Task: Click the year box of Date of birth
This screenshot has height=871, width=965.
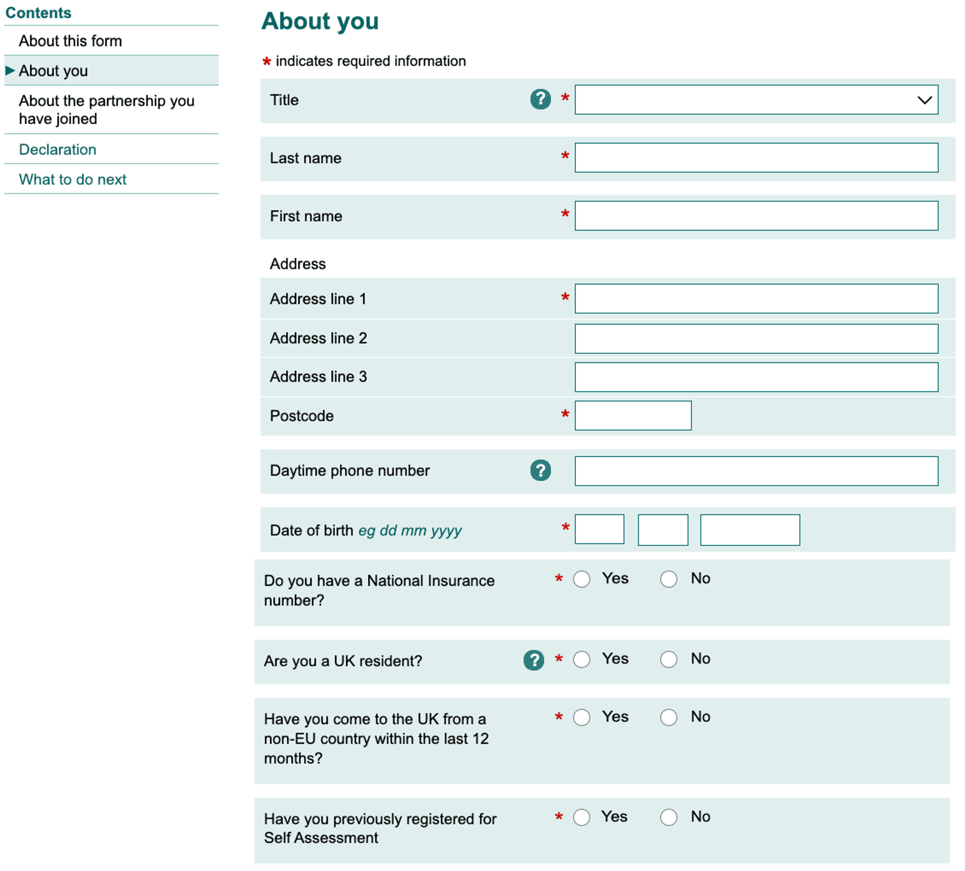Action: tap(750, 530)
